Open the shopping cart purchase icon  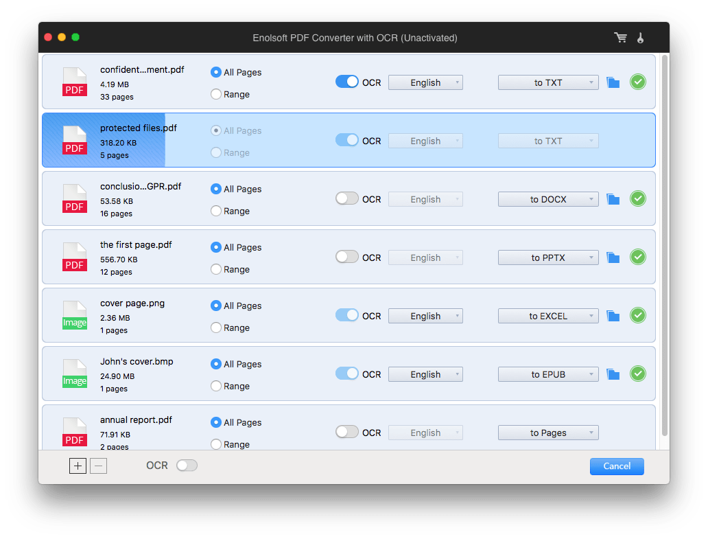pyautogui.click(x=620, y=38)
